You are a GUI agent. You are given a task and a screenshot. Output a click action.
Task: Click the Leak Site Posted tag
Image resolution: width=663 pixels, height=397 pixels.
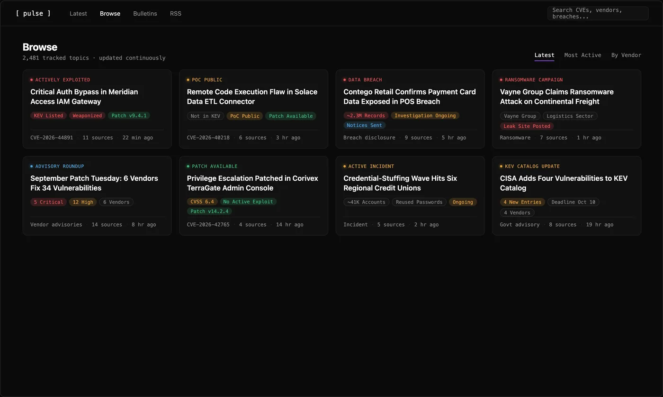coord(527,126)
